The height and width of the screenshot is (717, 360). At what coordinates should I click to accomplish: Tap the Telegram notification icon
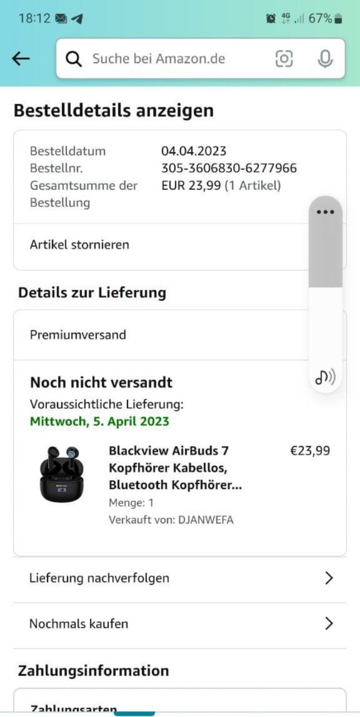tap(77, 18)
